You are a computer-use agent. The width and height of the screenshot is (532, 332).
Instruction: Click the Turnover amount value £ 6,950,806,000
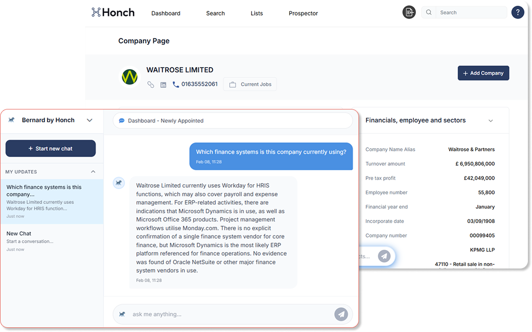pyautogui.click(x=475, y=164)
